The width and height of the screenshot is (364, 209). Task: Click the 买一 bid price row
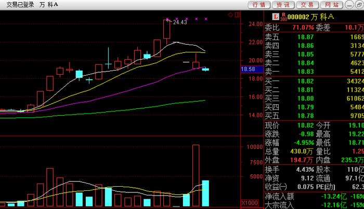pyautogui.click(x=314, y=81)
